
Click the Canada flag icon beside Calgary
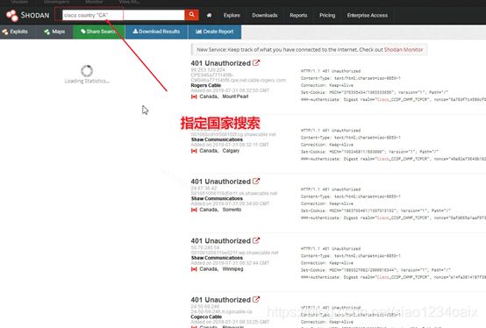click(x=194, y=151)
